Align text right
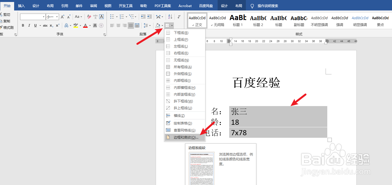392x185 pixels. (125, 25)
